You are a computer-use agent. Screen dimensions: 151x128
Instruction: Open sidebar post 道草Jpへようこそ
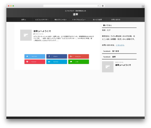(x=123, y=65)
